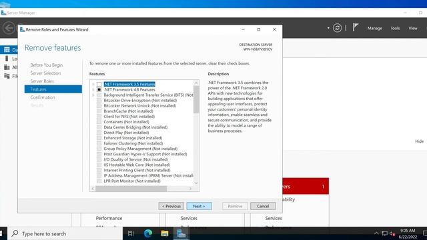Show hidden system tray icons
Screen dimensions: 427x240
[376, 233]
